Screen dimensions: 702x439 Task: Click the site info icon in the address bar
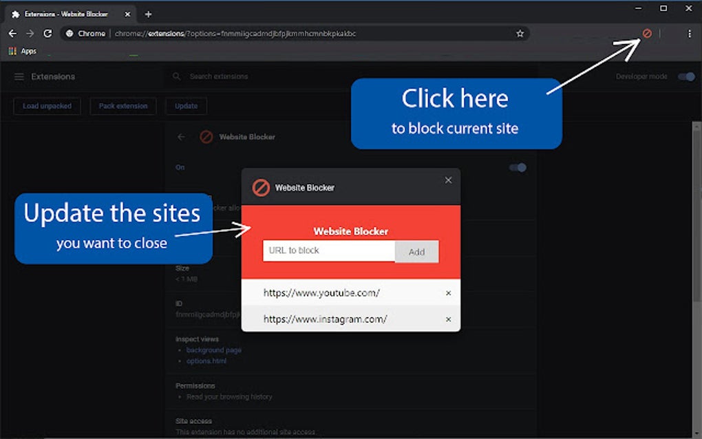coord(68,32)
